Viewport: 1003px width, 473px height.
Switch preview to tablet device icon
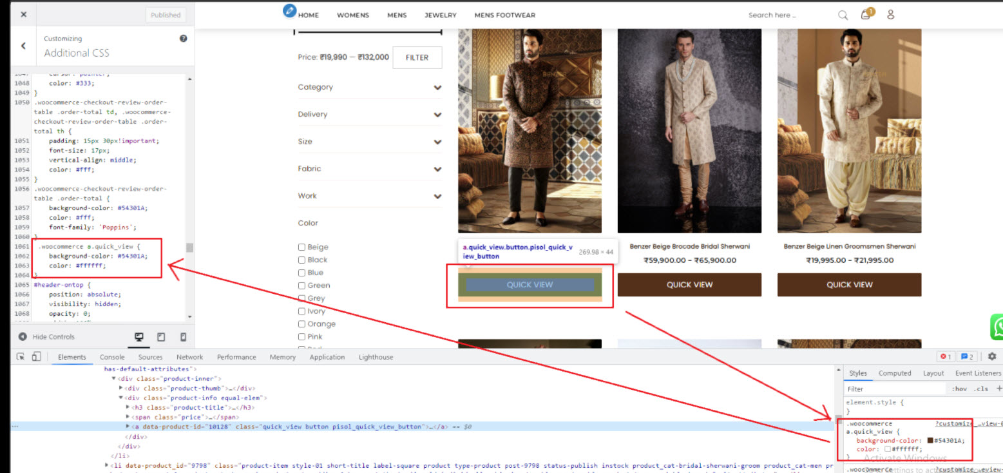click(x=161, y=336)
